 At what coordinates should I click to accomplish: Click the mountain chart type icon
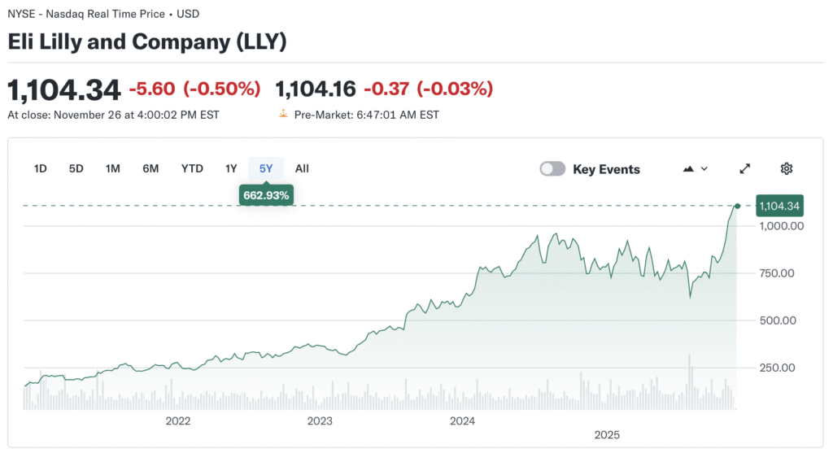[688, 169]
